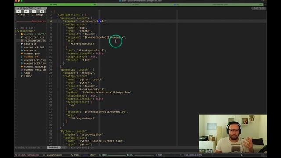Click the NORMAL mode indicator
The width and height of the screenshot is (281, 158).
click(54, 147)
